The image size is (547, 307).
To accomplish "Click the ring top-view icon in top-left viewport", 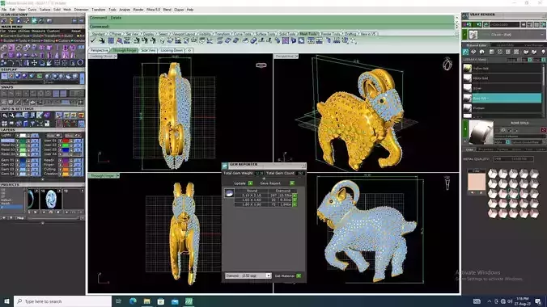I will [x=261, y=65].
